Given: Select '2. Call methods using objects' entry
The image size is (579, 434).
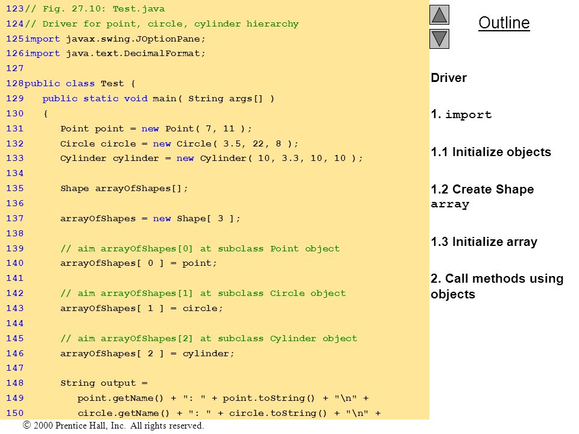Looking at the screenshot, I should coord(497,286).
